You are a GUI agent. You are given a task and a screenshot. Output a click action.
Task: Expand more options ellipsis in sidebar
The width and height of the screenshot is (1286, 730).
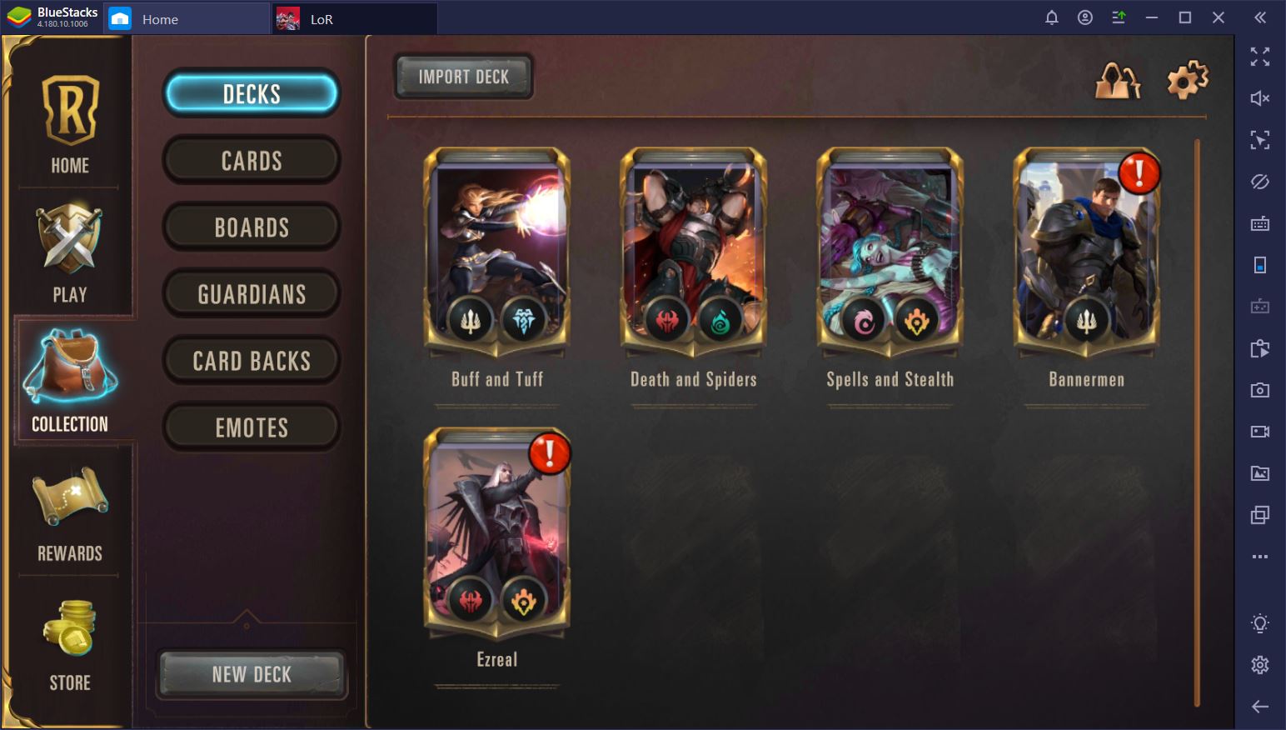[x=1260, y=557]
